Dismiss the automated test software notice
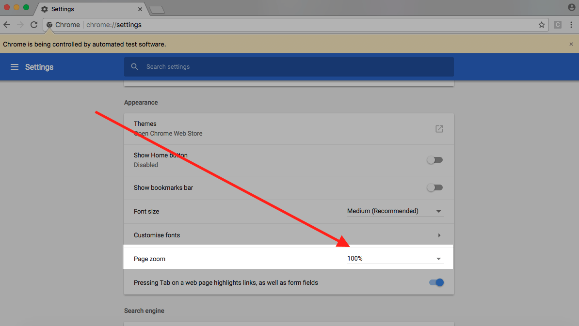This screenshot has width=579, height=326. click(571, 44)
